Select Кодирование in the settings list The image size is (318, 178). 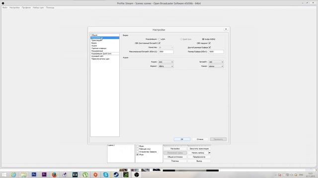tap(105, 38)
